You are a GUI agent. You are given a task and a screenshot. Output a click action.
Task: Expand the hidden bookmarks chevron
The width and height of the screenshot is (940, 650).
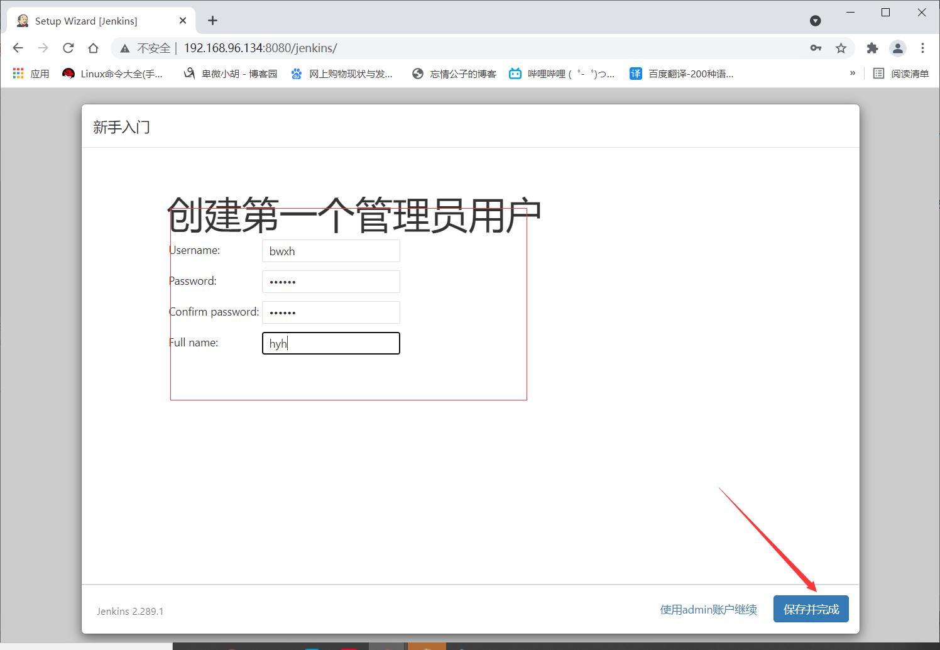852,73
